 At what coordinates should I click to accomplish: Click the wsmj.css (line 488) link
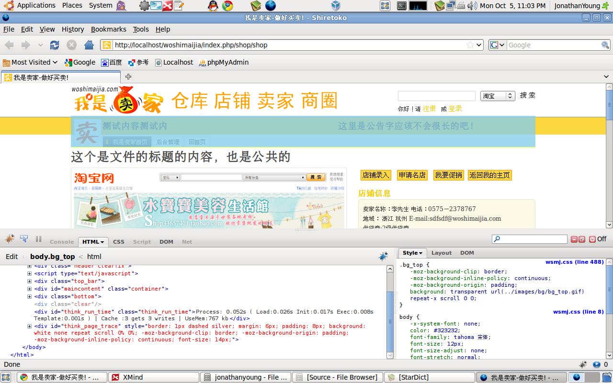(x=575, y=262)
